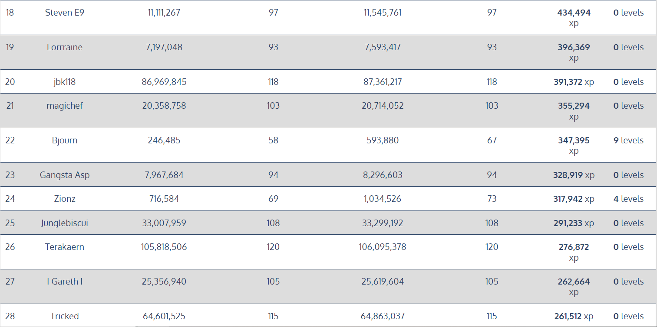Click Zionz's 4 levels gained cell
The height and width of the screenshot is (327, 657).
click(x=628, y=199)
